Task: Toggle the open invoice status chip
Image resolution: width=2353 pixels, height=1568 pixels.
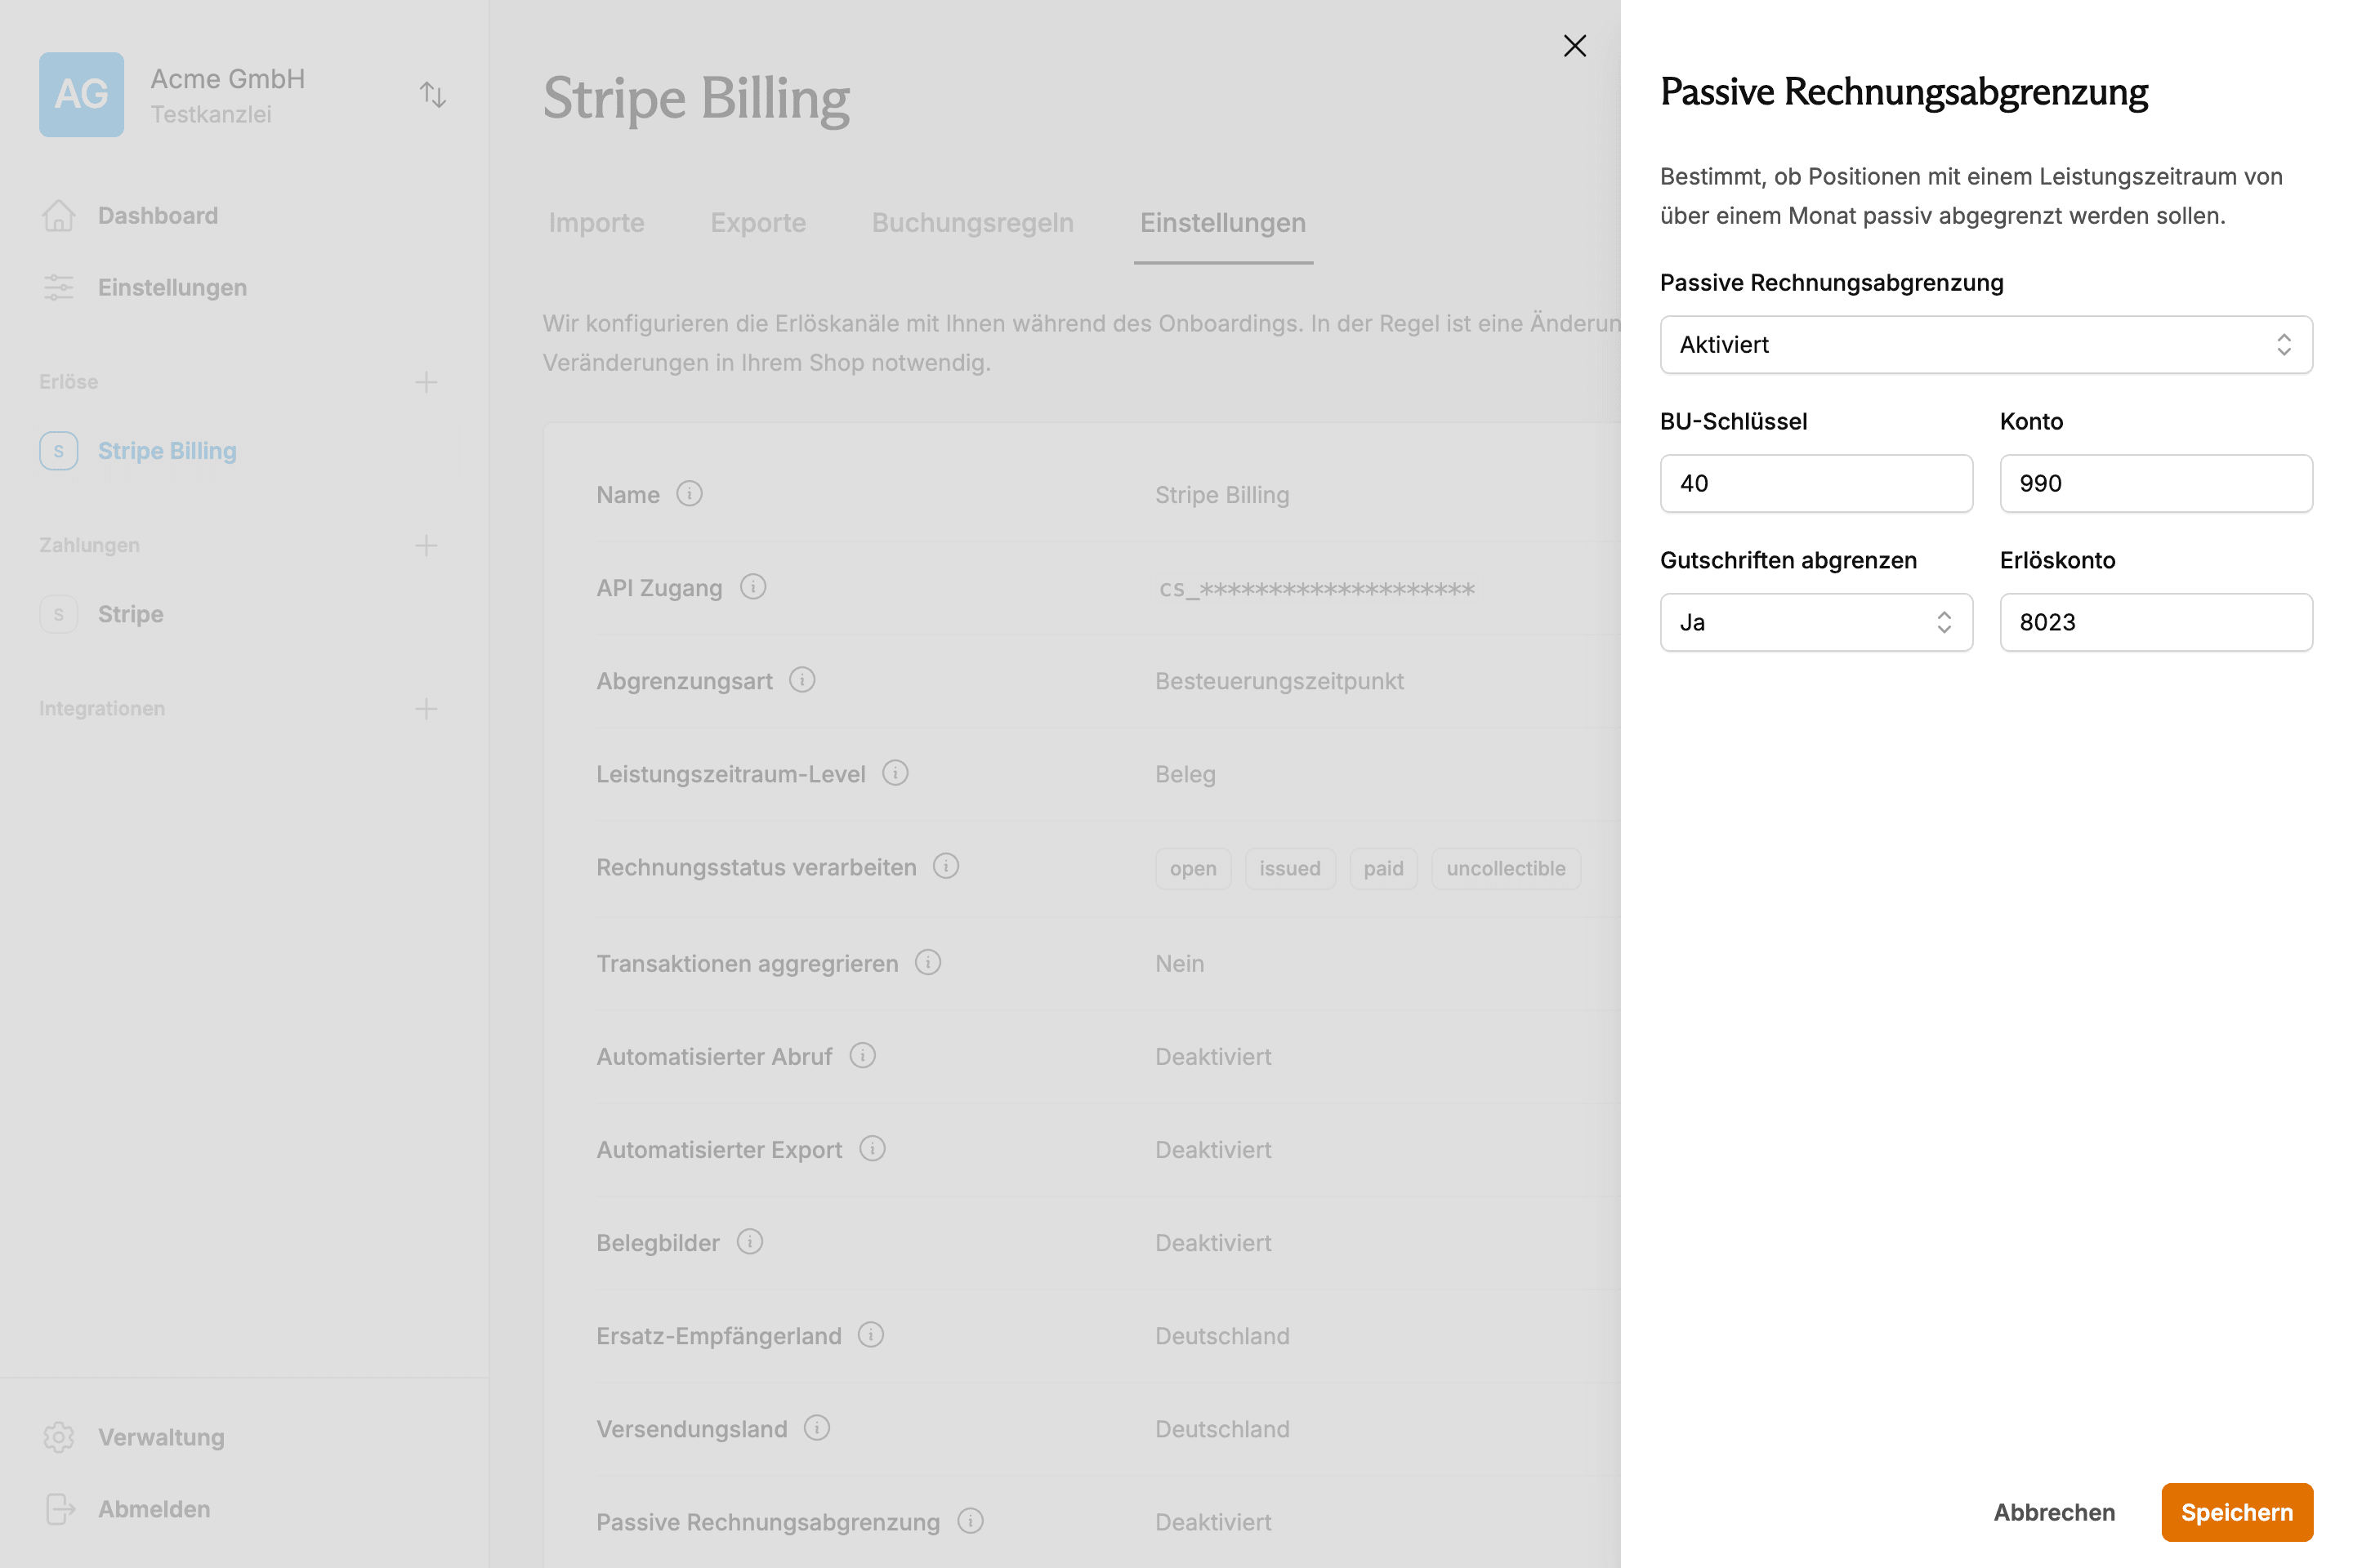Action: 1193,868
